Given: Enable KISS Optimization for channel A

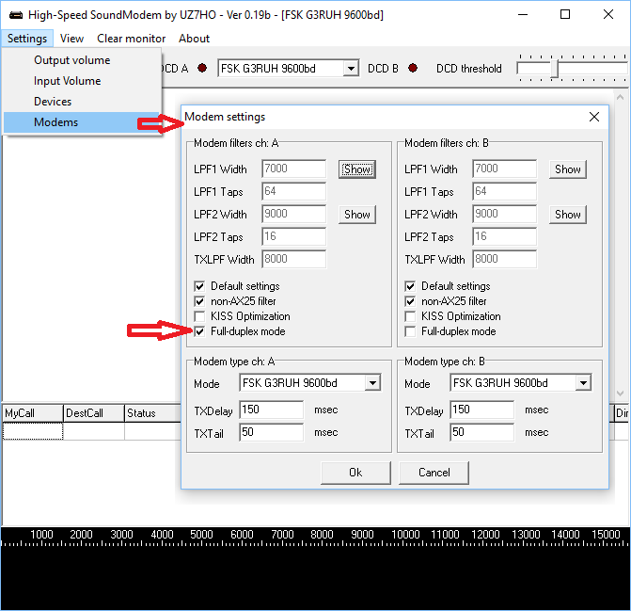Looking at the screenshot, I should pos(199,316).
